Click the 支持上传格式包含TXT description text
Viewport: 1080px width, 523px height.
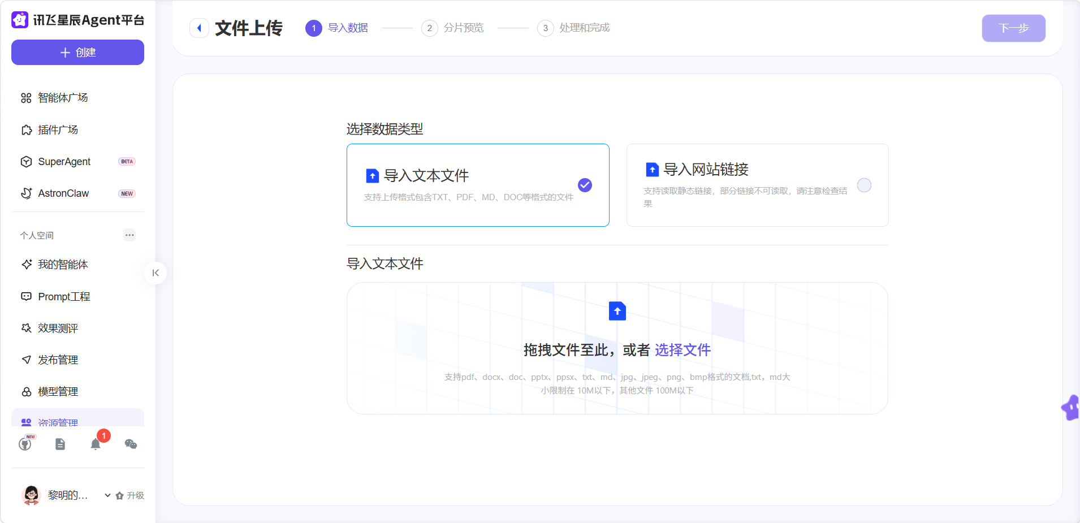pyautogui.click(x=469, y=197)
